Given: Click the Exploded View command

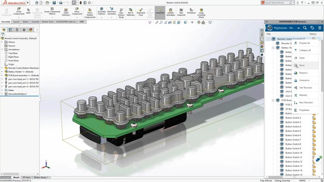Looking at the screenshot, I should tap(141, 12).
